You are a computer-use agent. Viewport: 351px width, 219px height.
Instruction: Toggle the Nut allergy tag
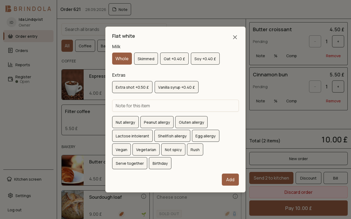pyautogui.click(x=125, y=122)
